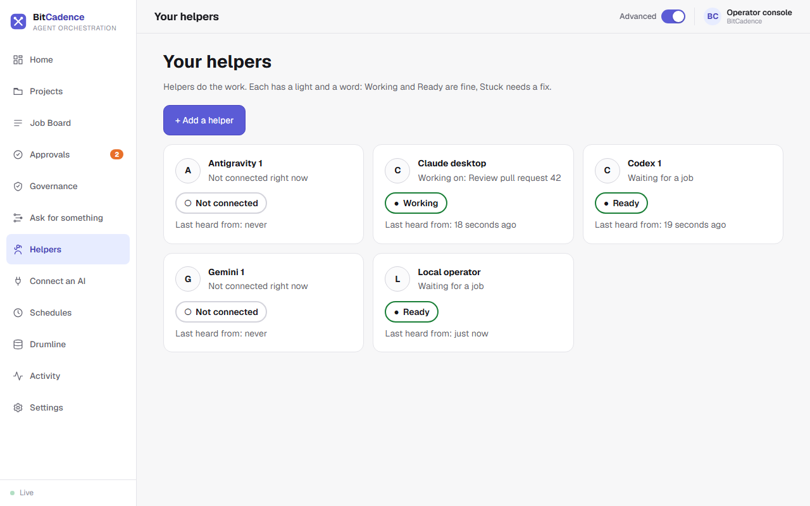Navigate to Schedules
The image size is (810, 506).
click(68, 312)
